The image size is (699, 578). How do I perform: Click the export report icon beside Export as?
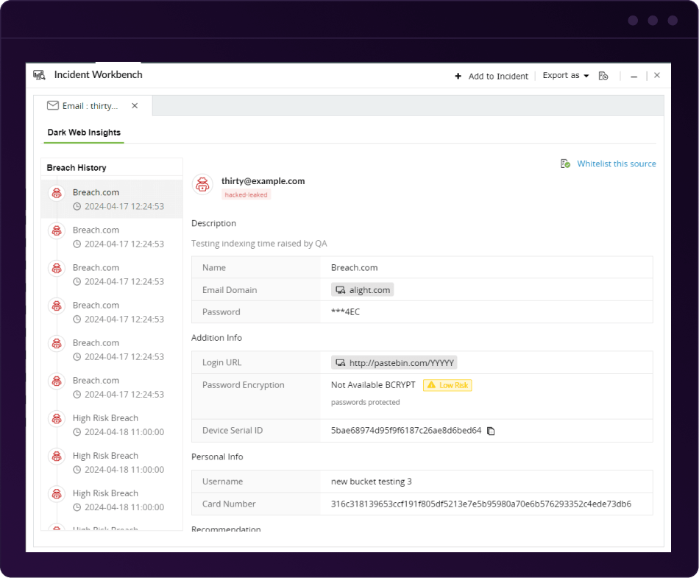coord(603,76)
